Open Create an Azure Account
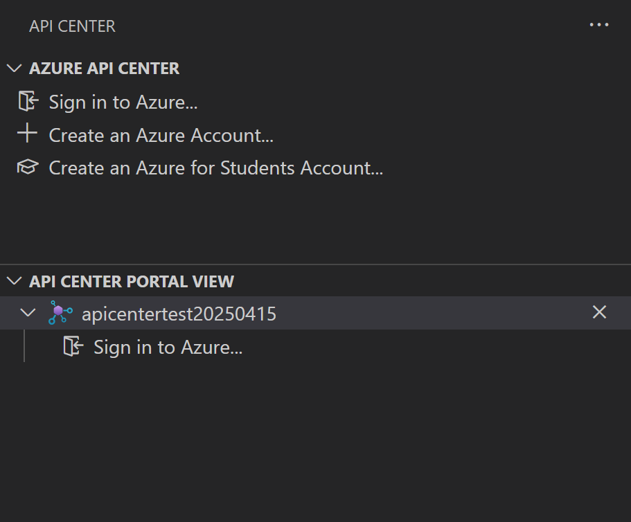 (x=161, y=135)
